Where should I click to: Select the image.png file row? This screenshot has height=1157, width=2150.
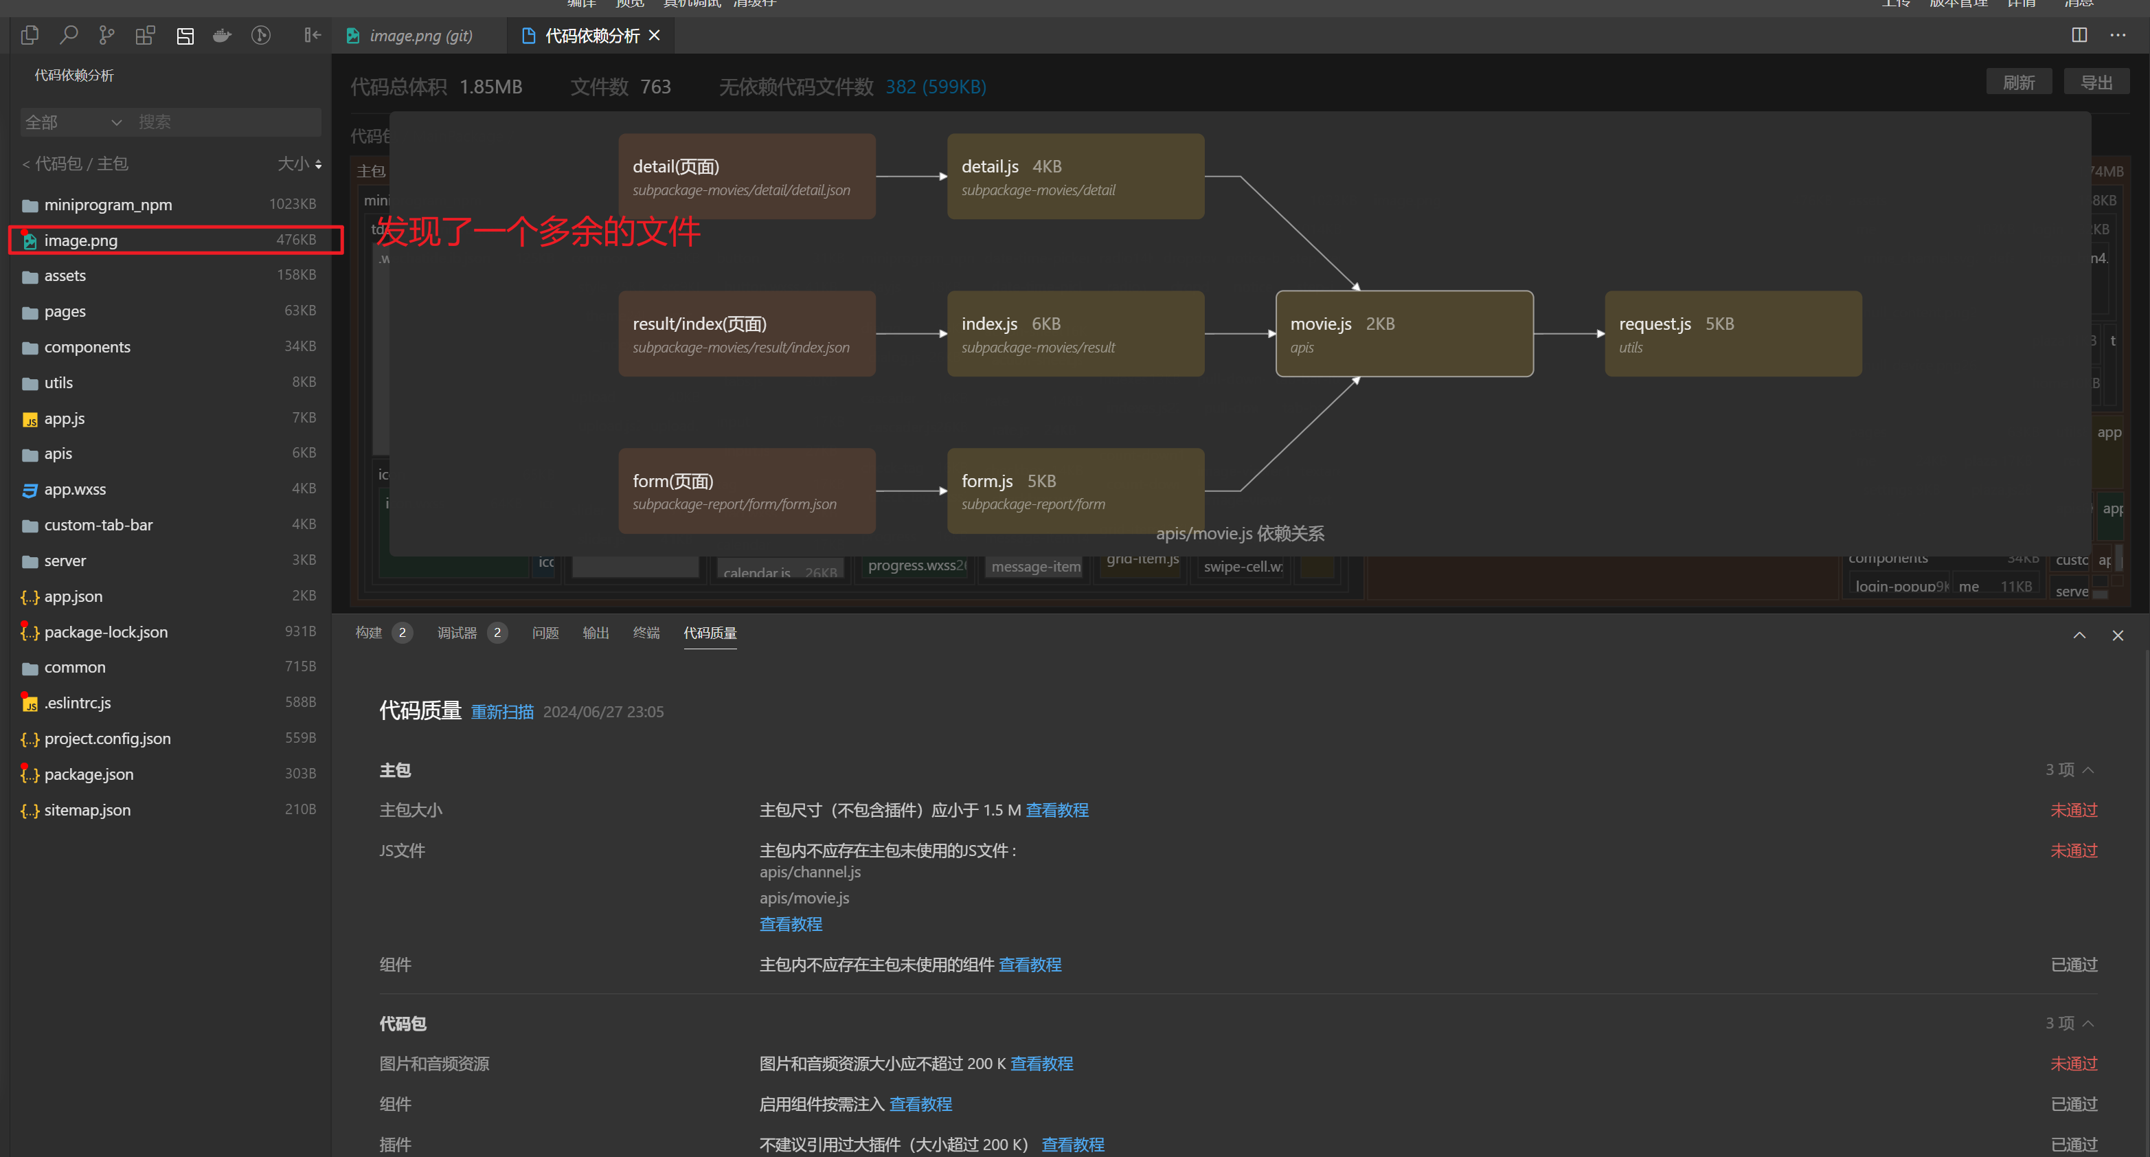pyautogui.click(x=170, y=240)
